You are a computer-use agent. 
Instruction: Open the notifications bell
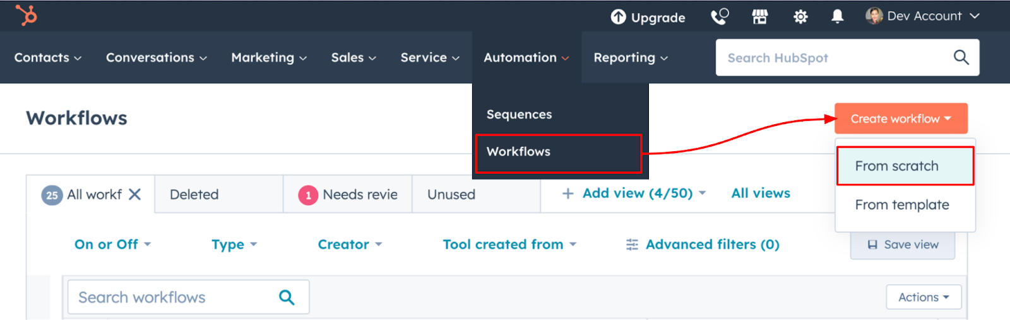(x=838, y=17)
